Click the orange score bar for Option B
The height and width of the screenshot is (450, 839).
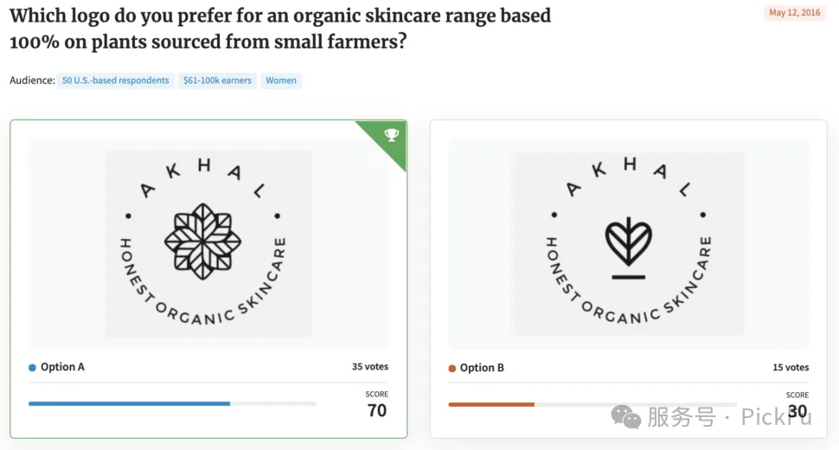click(491, 404)
